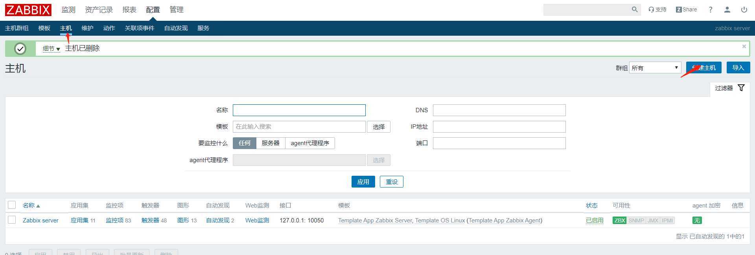The width and height of the screenshot is (755, 255).
Task: Open the help question mark
Action: tap(710, 9)
